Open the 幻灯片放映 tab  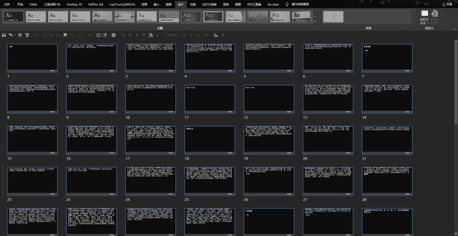tap(209, 4)
